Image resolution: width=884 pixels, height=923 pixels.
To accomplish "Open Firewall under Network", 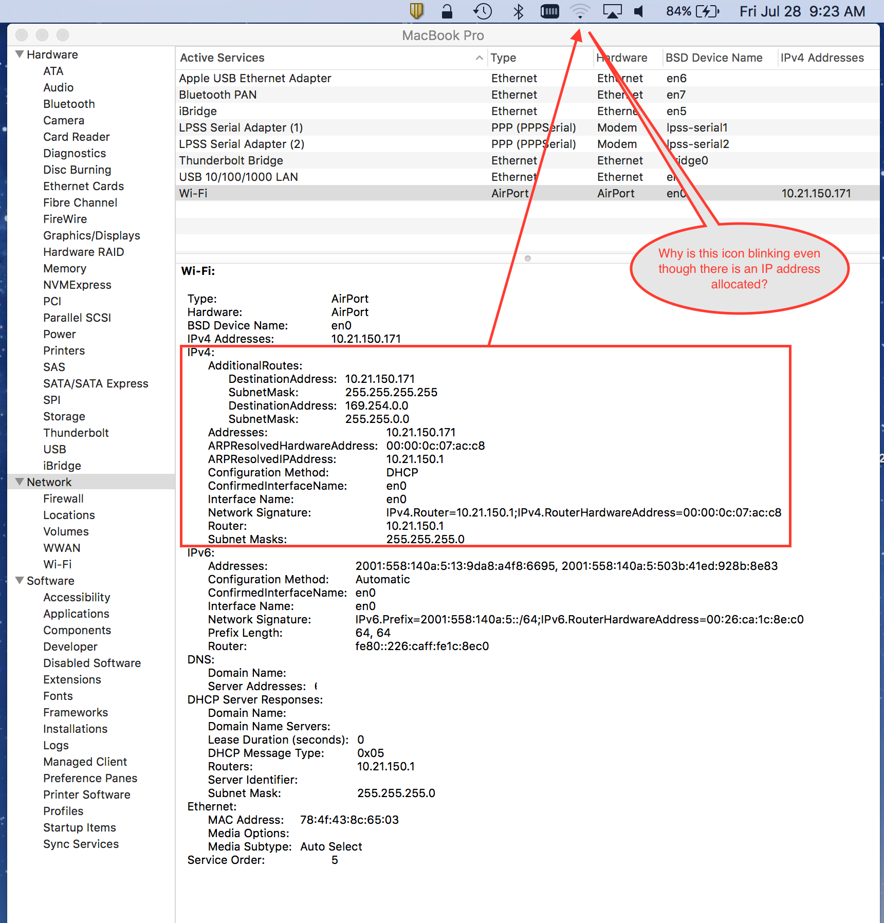I will tap(64, 499).
